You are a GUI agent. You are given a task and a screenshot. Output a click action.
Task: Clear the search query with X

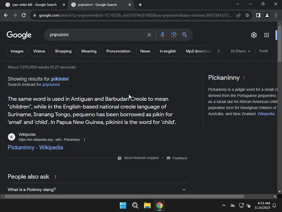pos(149,35)
